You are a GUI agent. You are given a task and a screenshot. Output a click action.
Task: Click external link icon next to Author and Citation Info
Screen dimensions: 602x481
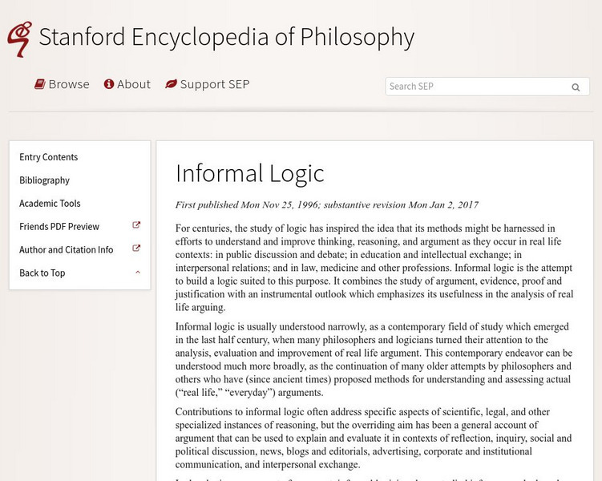pyautogui.click(x=136, y=249)
